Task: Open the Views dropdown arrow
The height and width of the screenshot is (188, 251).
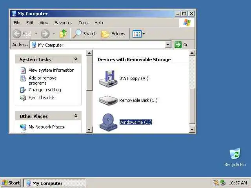Action: [144, 34]
